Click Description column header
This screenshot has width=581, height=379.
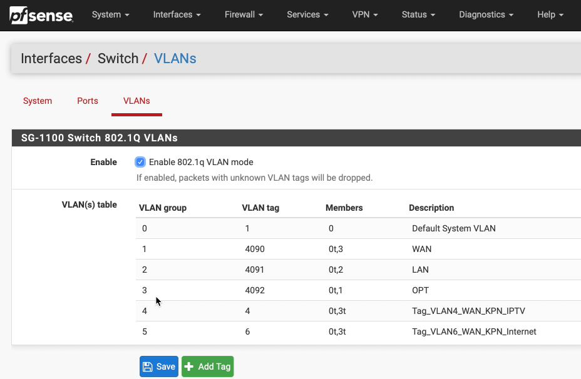click(x=431, y=208)
